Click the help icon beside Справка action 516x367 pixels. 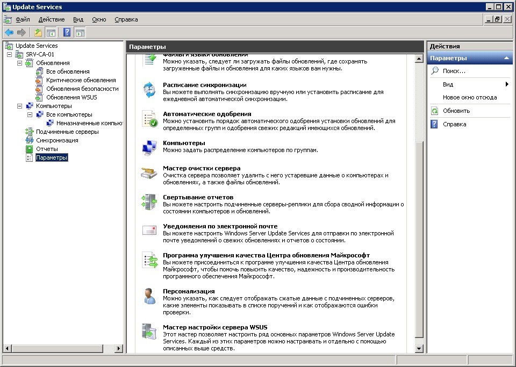pos(434,124)
